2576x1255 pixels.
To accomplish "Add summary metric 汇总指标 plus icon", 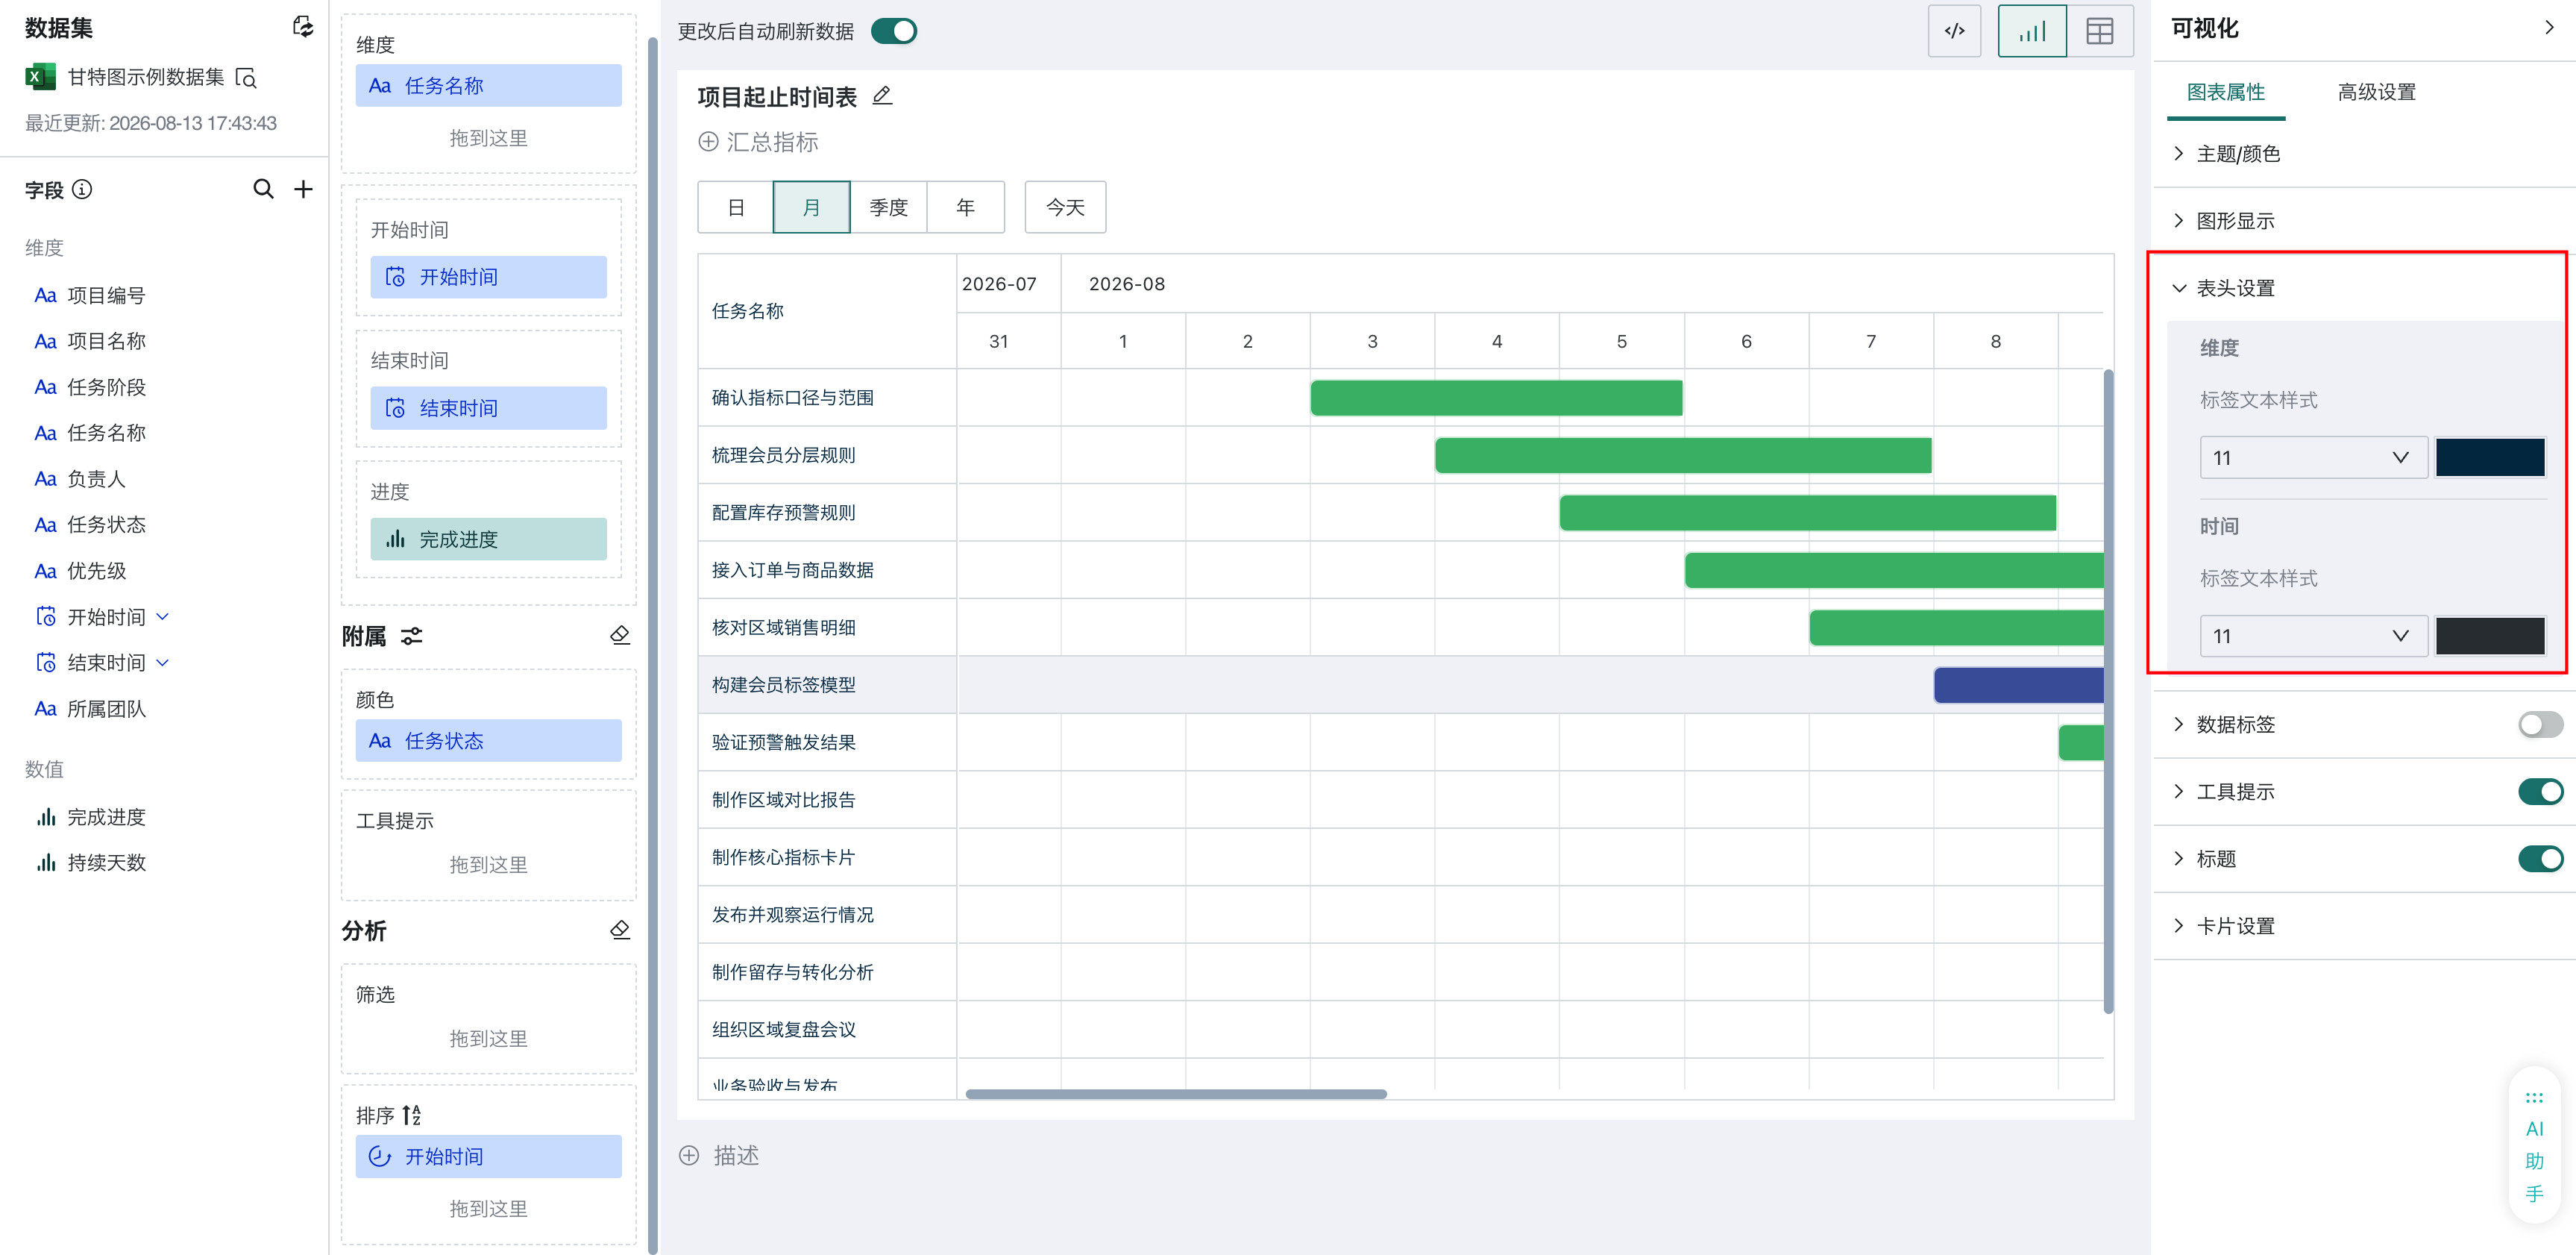I will pyautogui.click(x=708, y=142).
